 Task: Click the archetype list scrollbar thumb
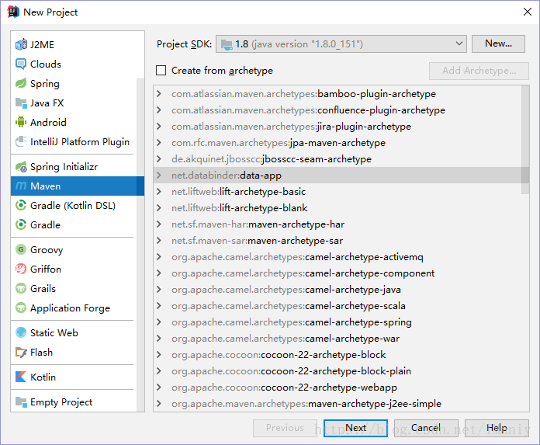click(525, 140)
